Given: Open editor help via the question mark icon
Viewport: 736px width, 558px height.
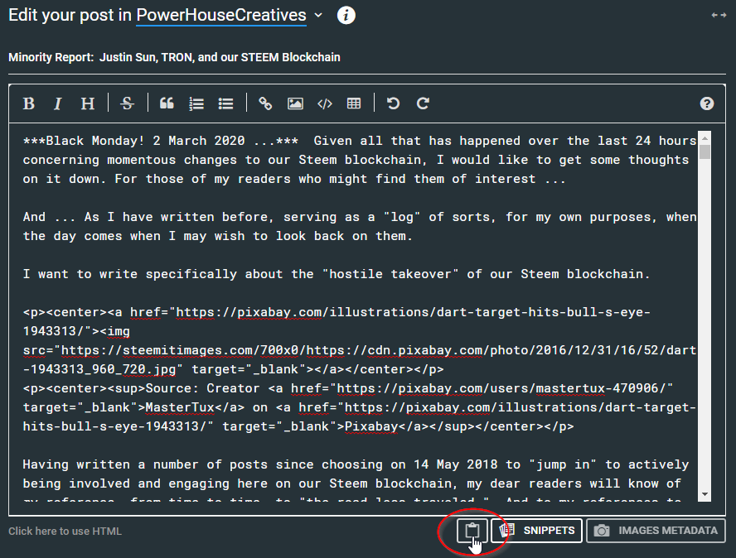Looking at the screenshot, I should coord(706,103).
